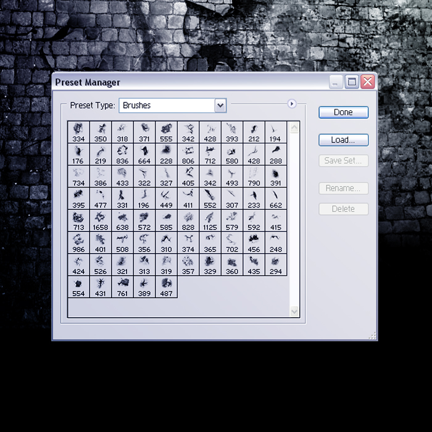Click the Brushes combo box field
Viewport: 432px width, 432px height.
coord(173,106)
